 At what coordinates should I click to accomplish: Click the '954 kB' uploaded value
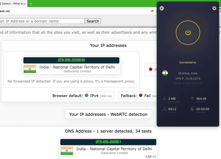click(x=201, y=99)
